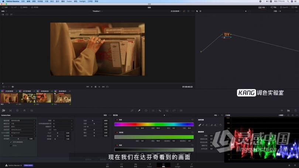
Task: Open the second Camera Raw dropdown in left column
Action: (x=23, y=124)
